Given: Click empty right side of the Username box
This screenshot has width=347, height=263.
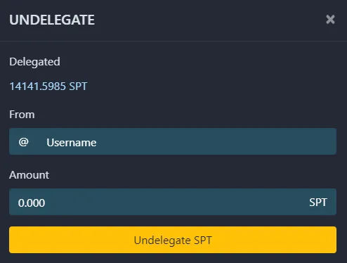Looking at the screenshot, I should (x=258, y=141).
